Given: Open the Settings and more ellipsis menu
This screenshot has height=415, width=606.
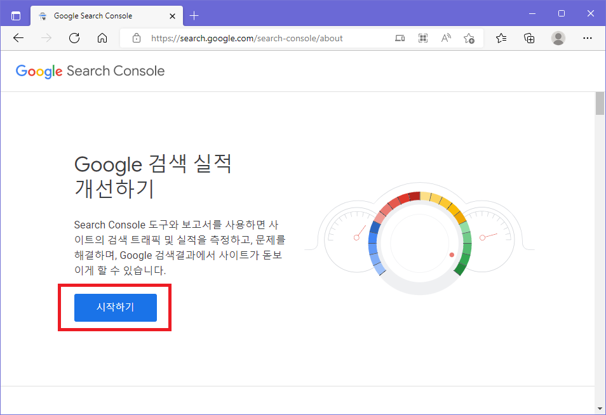Looking at the screenshot, I should [x=588, y=38].
